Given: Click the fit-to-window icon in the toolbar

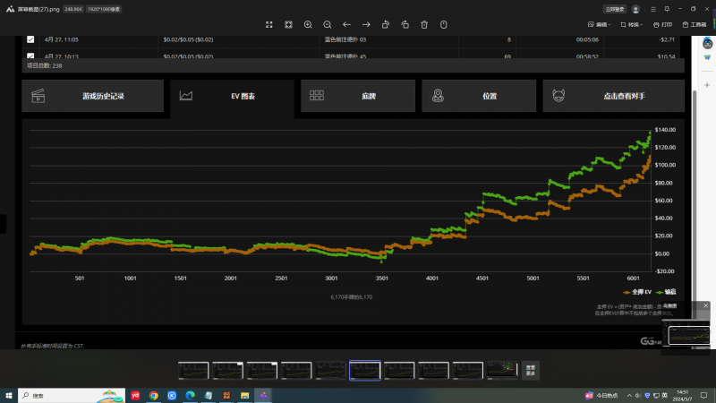Looking at the screenshot, I should point(288,24).
